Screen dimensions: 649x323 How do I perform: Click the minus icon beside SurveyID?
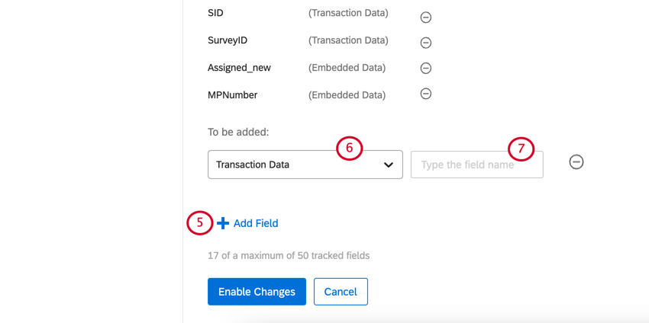[x=426, y=43]
